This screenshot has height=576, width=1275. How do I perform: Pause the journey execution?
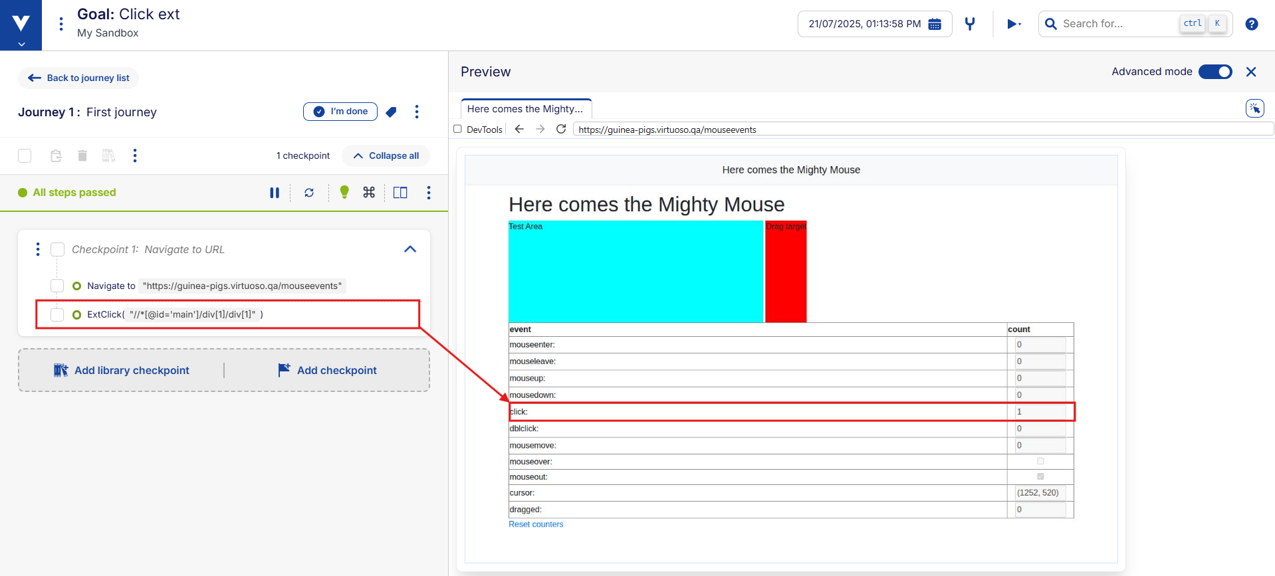(275, 193)
